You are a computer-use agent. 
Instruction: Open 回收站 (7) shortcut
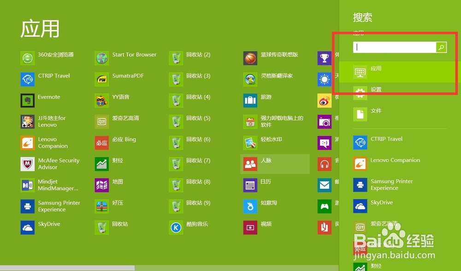(x=189, y=164)
